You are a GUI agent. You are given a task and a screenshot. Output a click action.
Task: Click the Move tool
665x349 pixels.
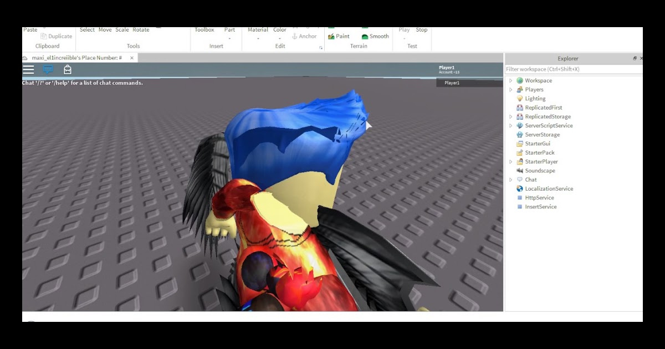105,30
